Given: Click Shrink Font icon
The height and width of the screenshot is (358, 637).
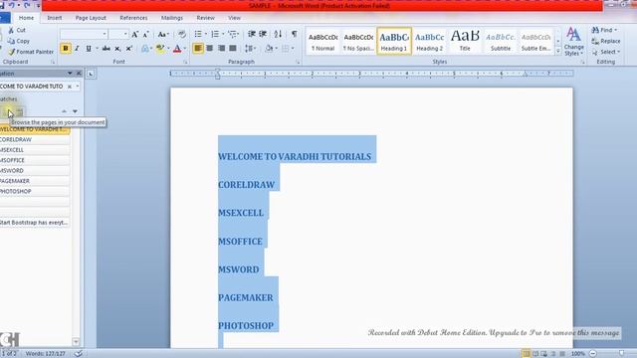Looking at the screenshot, I should 146,34.
